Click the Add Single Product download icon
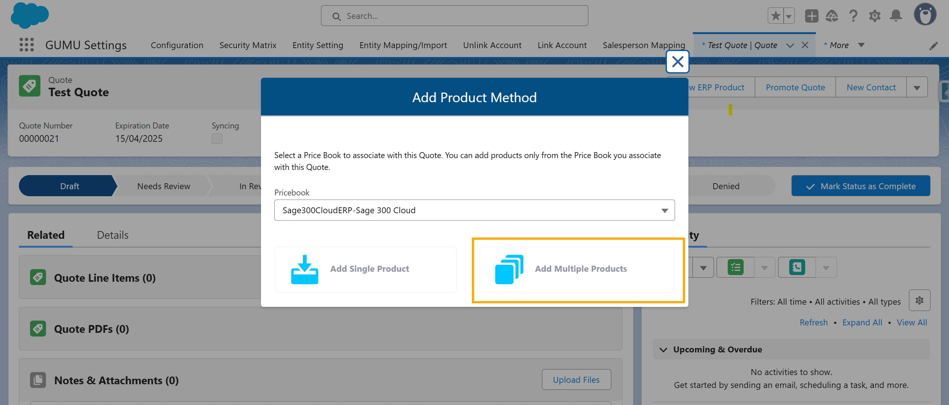 pyautogui.click(x=304, y=269)
